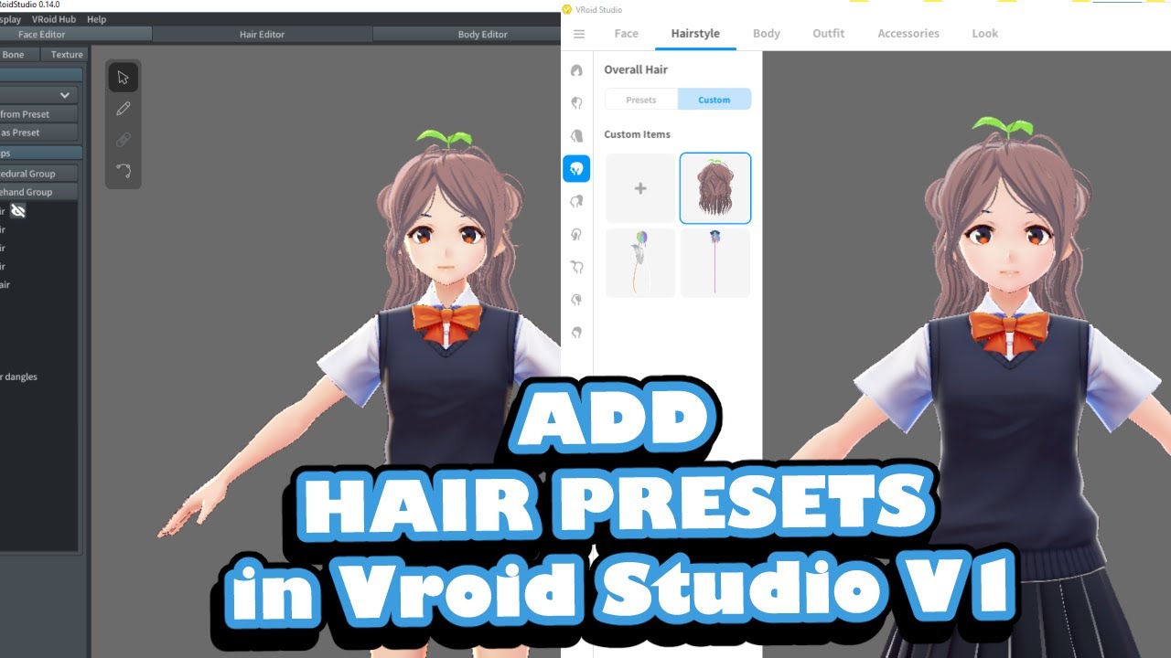Toggle the crossed-eye visibility icon for the hair group
Screen dimensions: 1171x658
tap(17, 211)
